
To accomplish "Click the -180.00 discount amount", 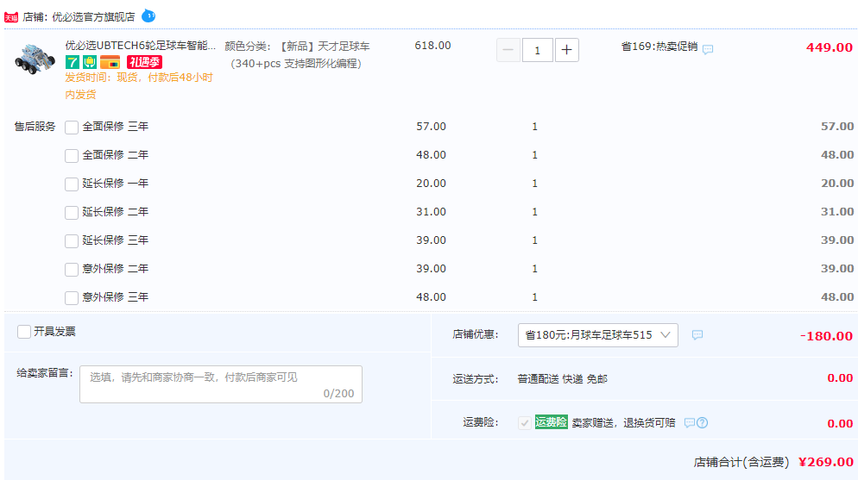I will [x=826, y=336].
